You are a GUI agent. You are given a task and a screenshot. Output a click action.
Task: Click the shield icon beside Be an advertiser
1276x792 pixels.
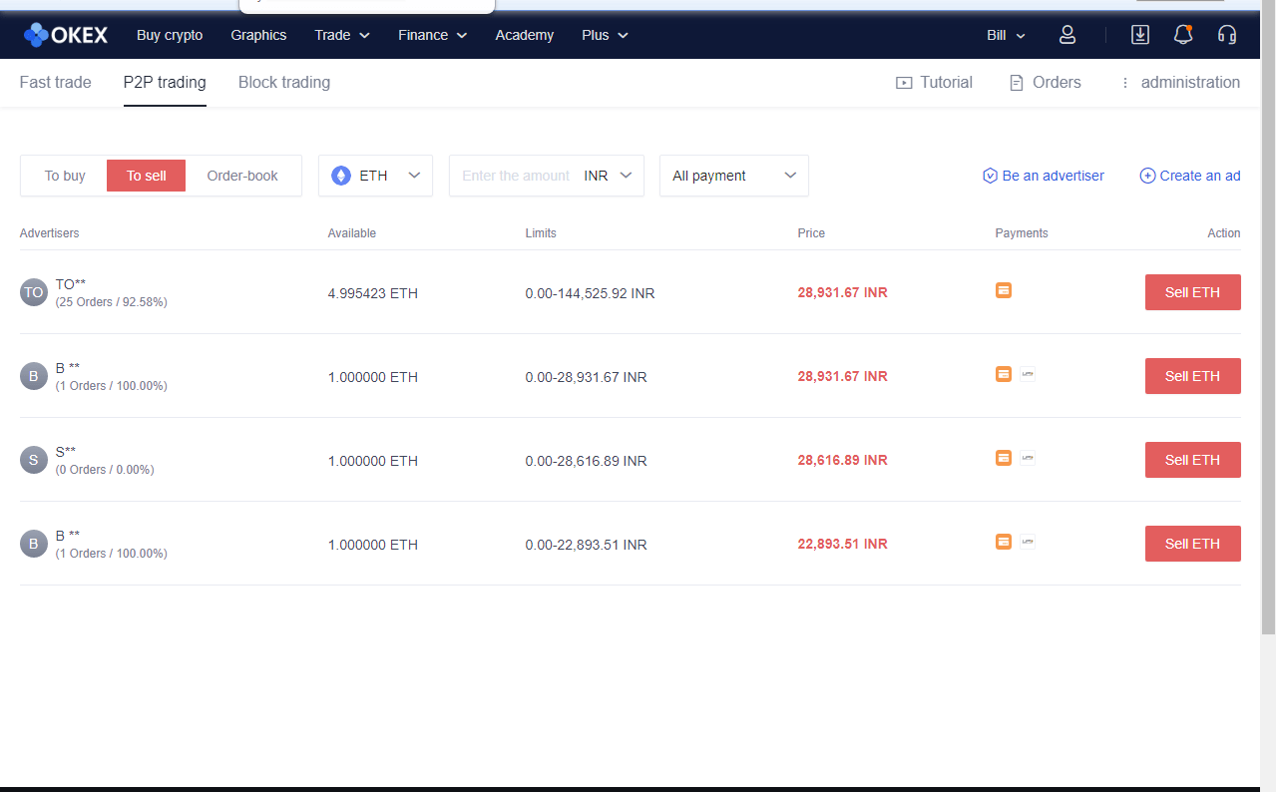tap(990, 176)
